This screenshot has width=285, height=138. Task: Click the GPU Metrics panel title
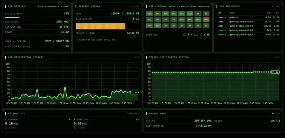pyautogui.click(x=17, y=6)
